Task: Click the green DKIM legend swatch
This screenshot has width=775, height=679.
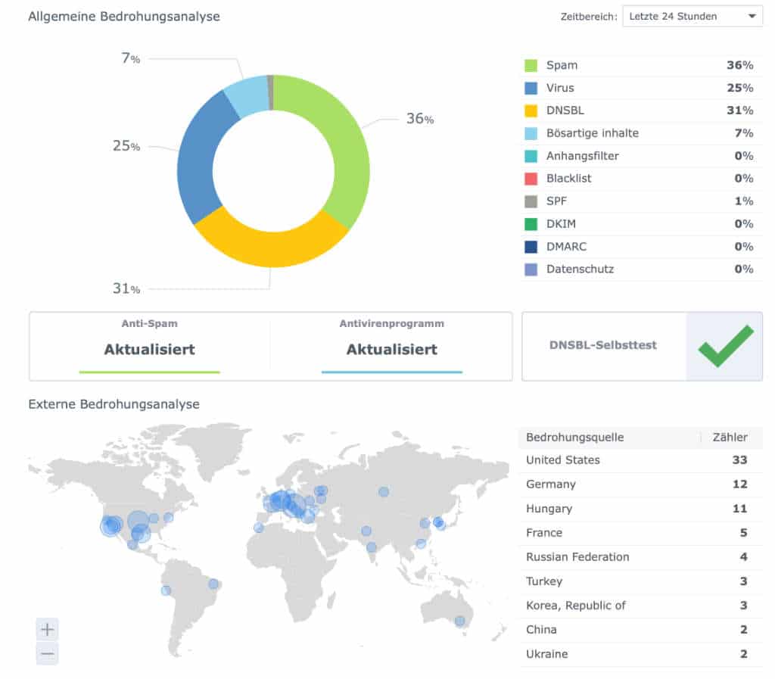Action: point(531,224)
